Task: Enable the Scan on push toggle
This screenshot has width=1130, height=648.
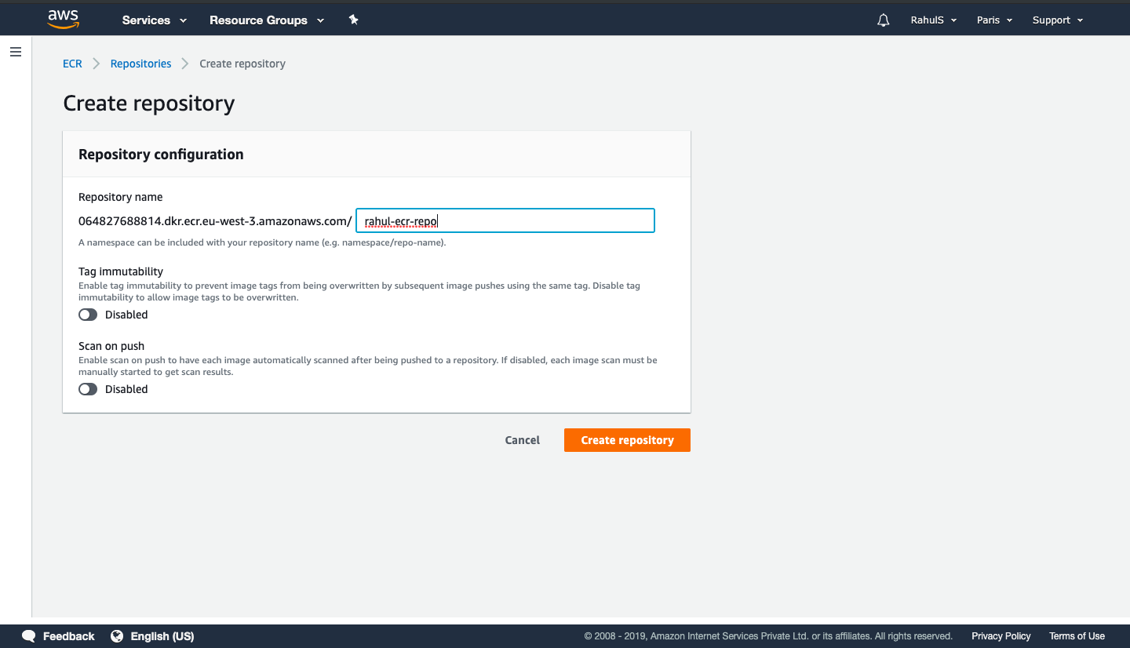Action: [88, 389]
